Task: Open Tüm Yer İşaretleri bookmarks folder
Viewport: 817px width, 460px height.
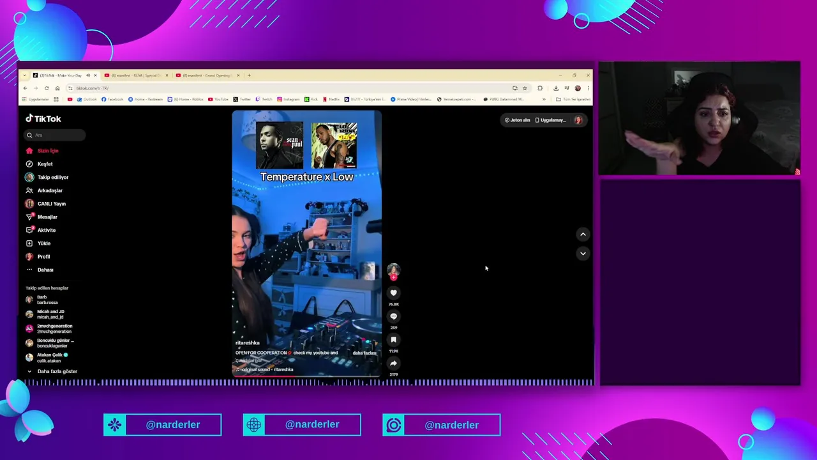Action: click(573, 99)
